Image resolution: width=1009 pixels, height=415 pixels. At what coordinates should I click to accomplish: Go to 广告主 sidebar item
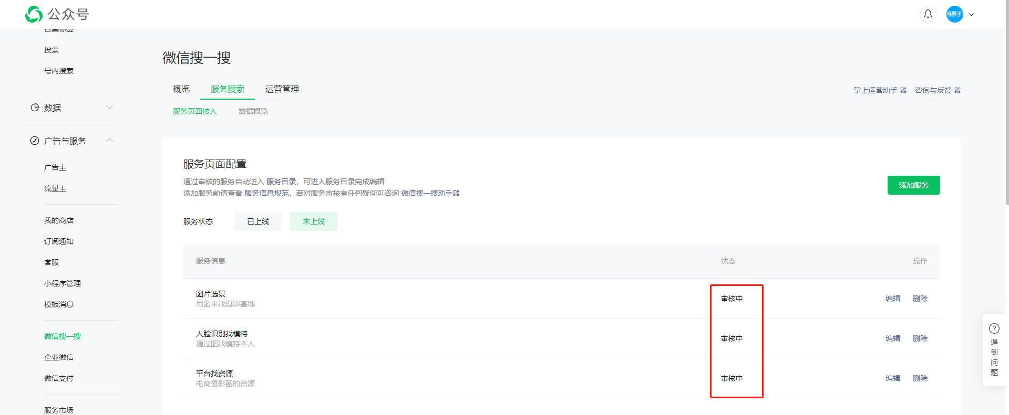(x=55, y=167)
